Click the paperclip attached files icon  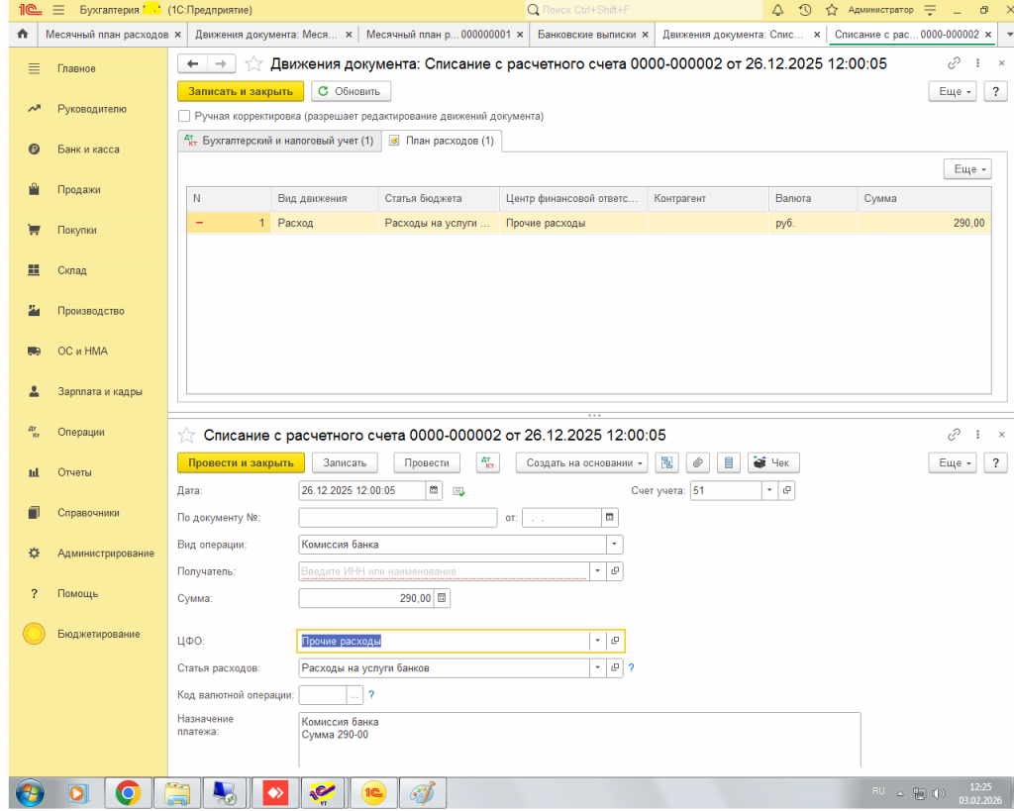click(698, 462)
